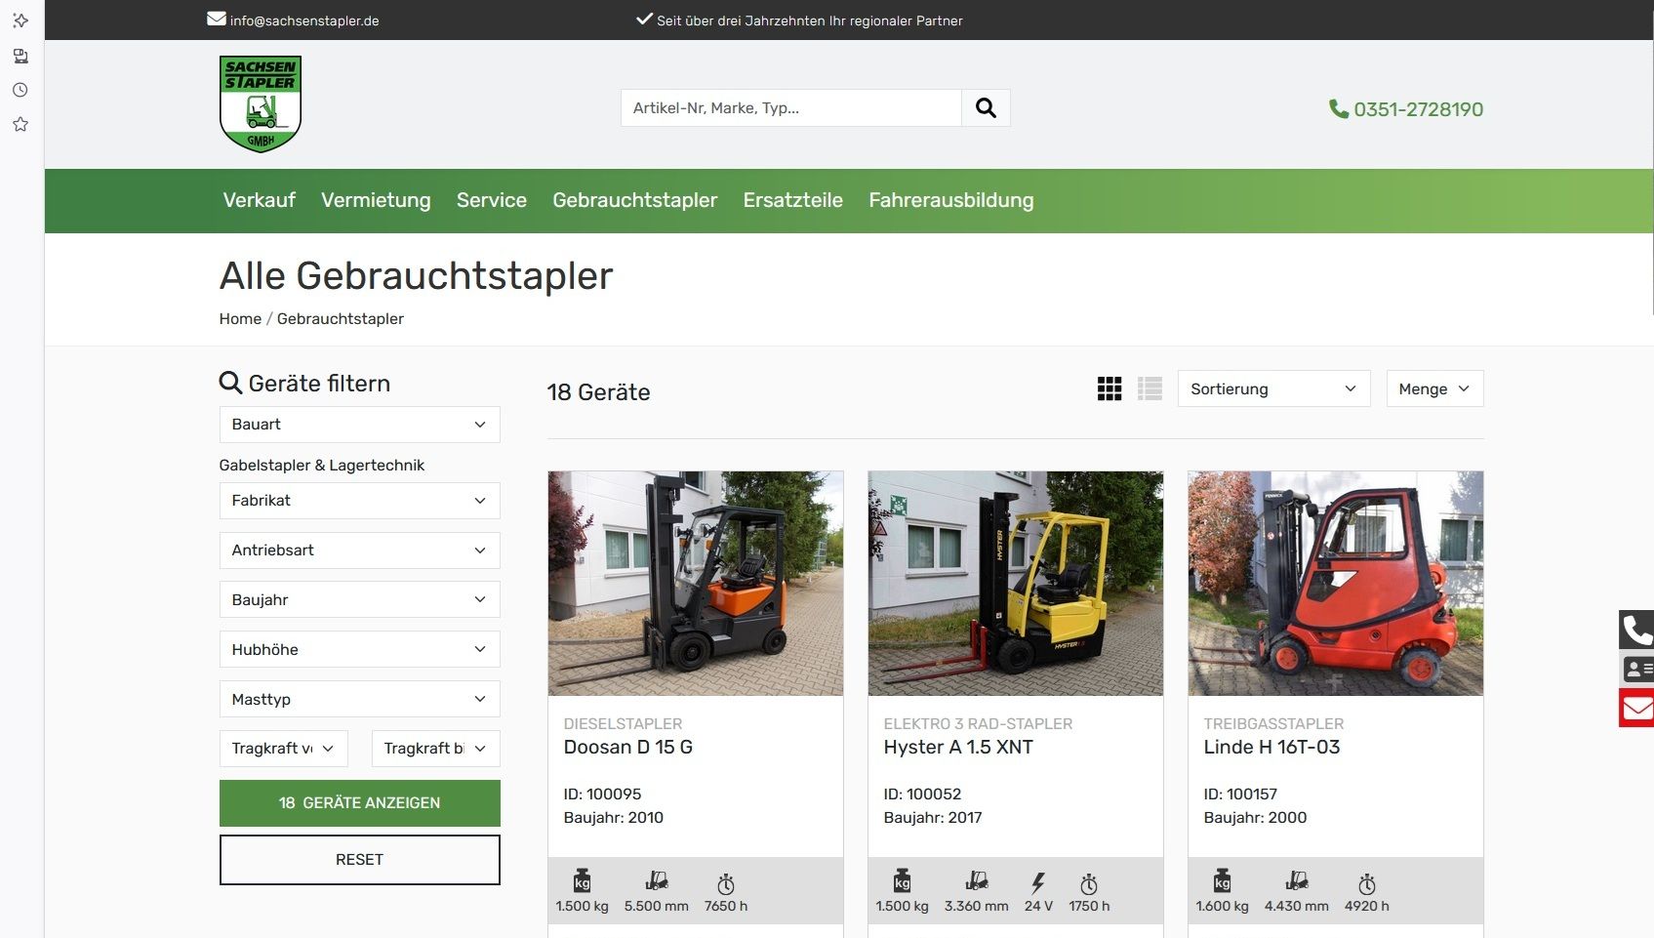Click hours stopwatch icon on Doosan card

coord(726,884)
